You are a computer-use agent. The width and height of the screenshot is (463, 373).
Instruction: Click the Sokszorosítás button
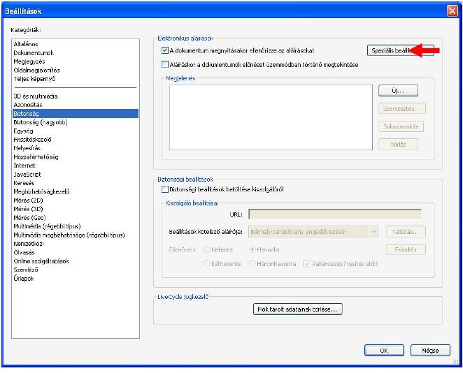point(401,126)
